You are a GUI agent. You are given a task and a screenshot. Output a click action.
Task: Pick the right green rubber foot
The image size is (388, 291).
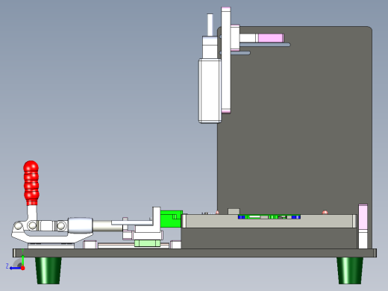(350, 271)
